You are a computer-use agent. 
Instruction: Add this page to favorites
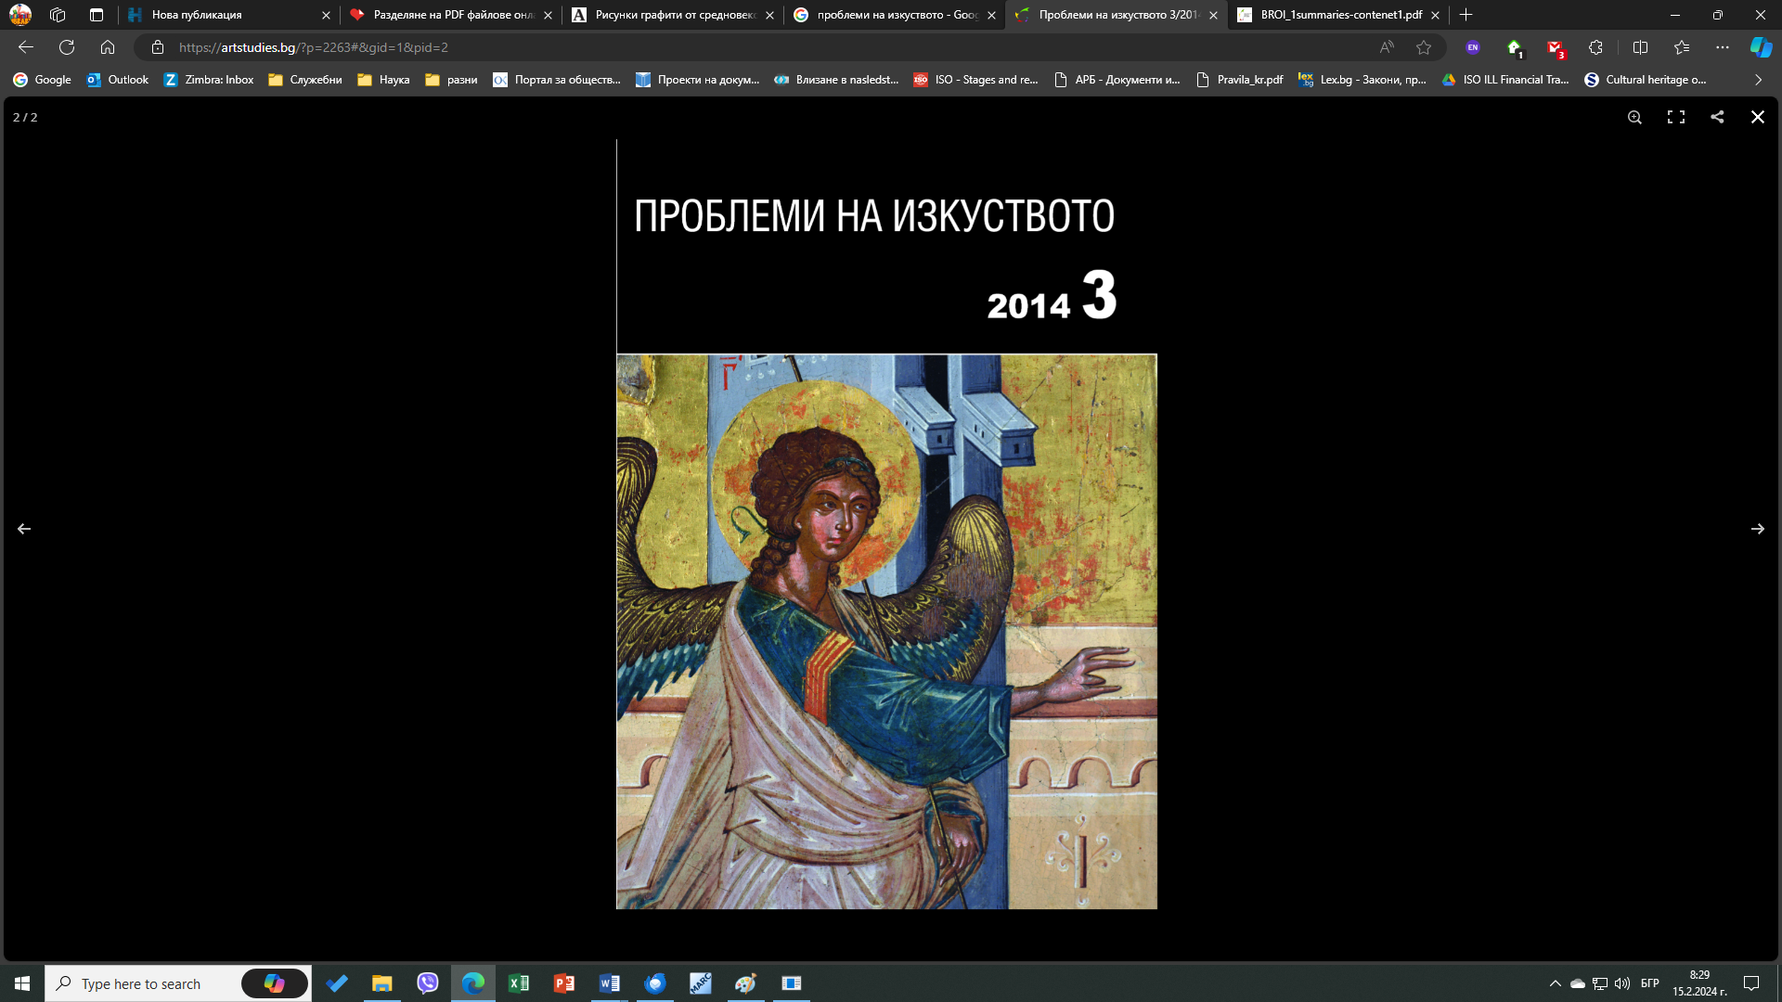tap(1424, 47)
